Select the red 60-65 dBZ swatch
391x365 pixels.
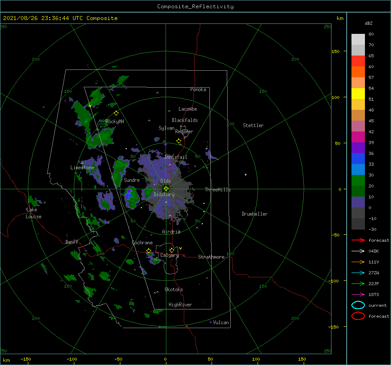[x=358, y=61]
